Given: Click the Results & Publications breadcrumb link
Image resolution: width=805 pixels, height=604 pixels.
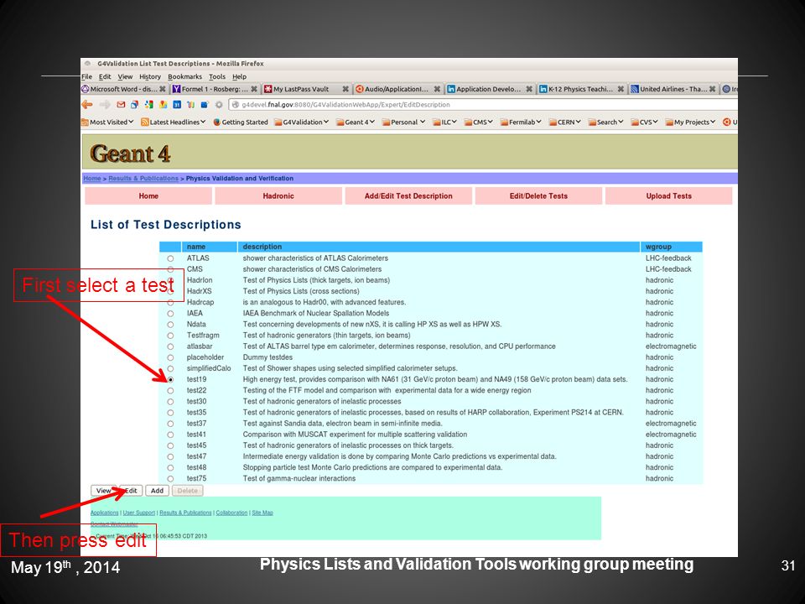Looking at the screenshot, I should tap(143, 179).
